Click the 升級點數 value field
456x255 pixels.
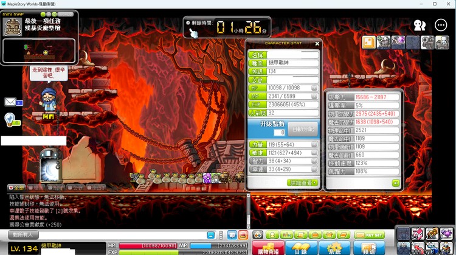click(279, 133)
